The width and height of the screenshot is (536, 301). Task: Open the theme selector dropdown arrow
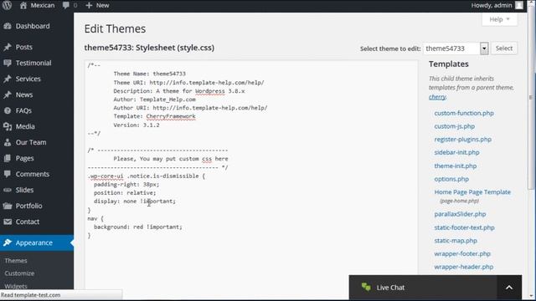coord(484,48)
